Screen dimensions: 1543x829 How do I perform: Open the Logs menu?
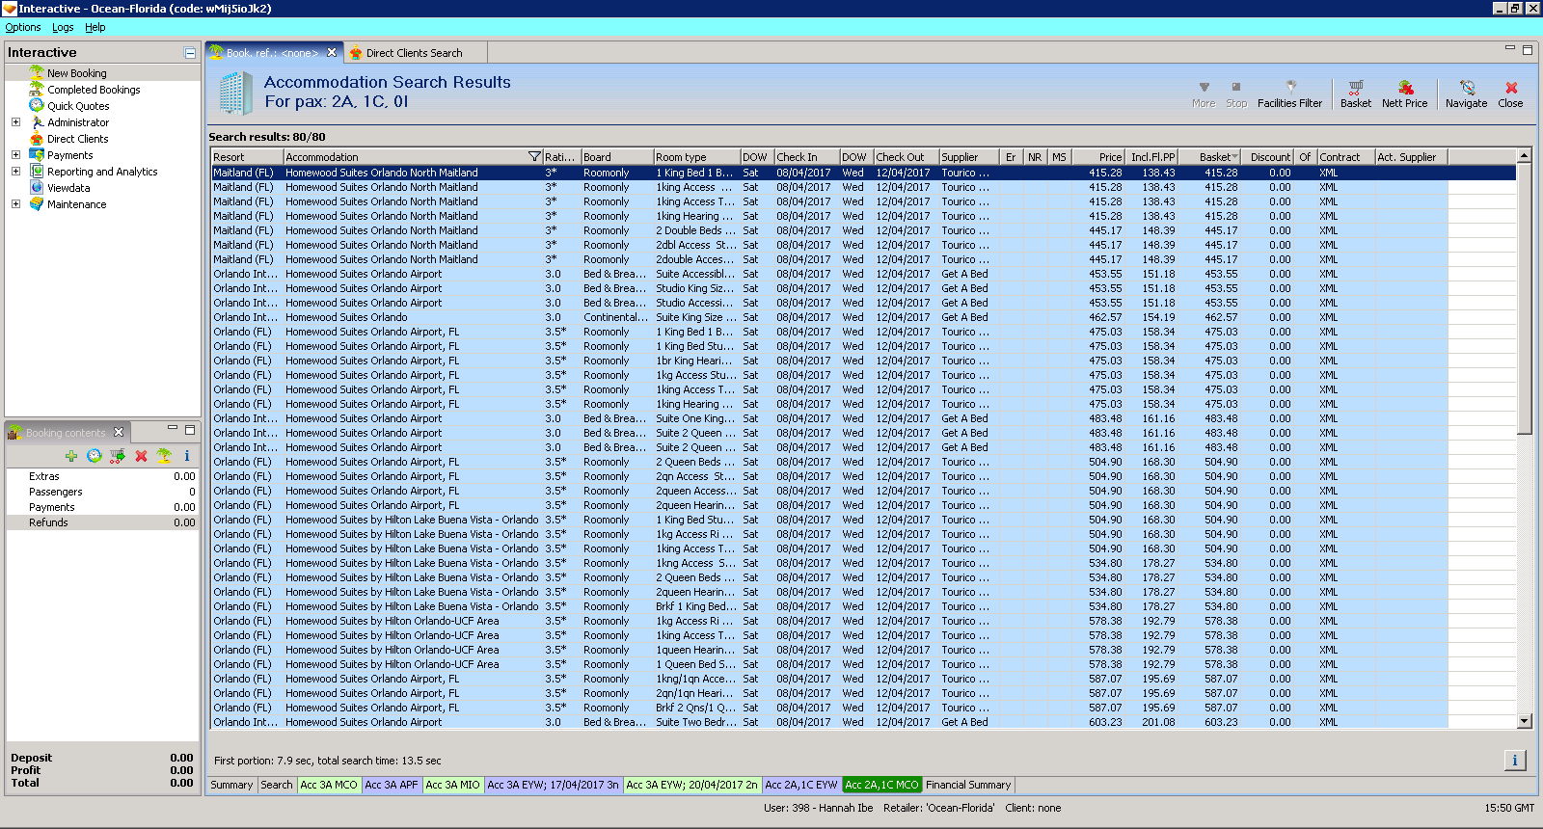[x=63, y=27]
